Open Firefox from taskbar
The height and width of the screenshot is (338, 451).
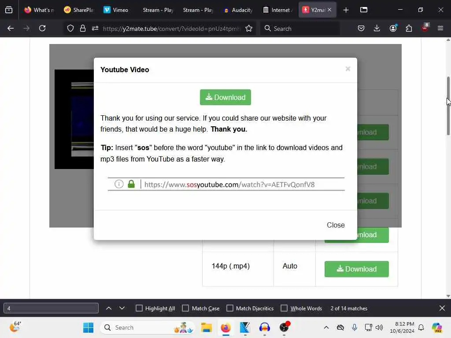pos(226,327)
